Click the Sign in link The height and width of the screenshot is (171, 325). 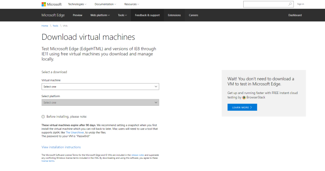coord(301,4)
